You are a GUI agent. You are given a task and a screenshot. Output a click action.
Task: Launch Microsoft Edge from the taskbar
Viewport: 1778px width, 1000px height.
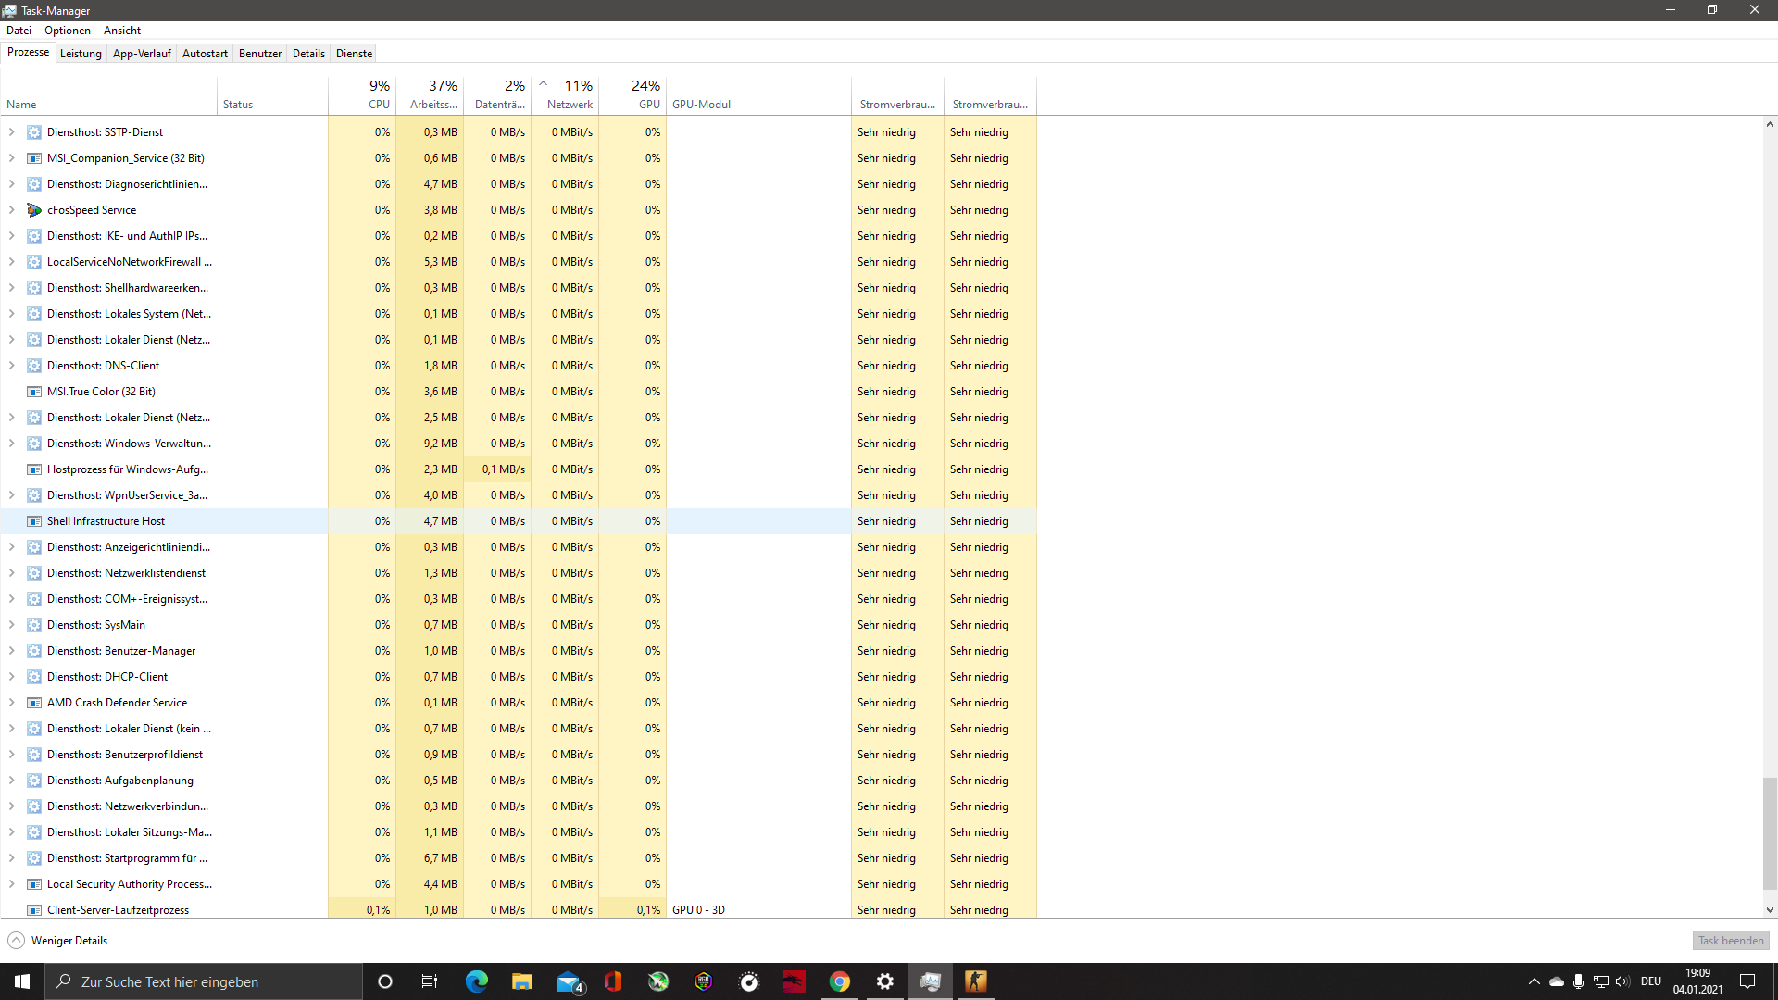[x=476, y=981]
